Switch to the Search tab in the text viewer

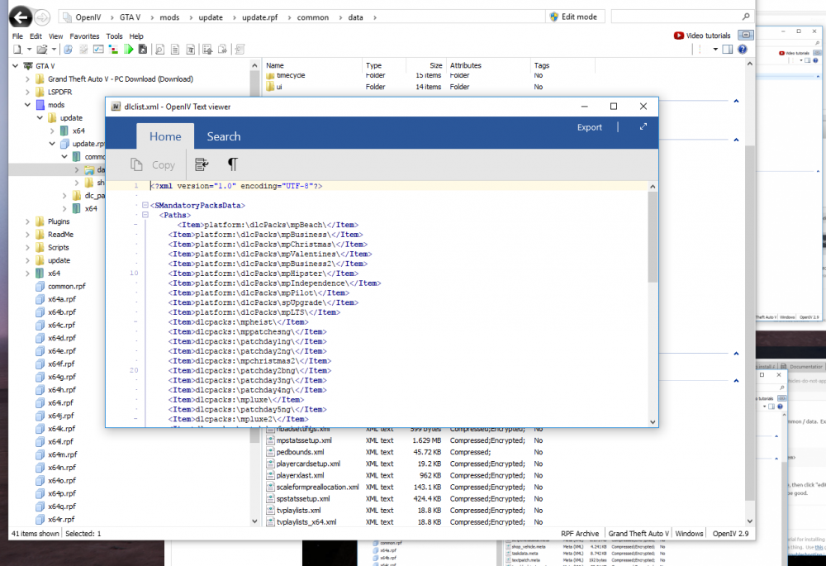(223, 136)
